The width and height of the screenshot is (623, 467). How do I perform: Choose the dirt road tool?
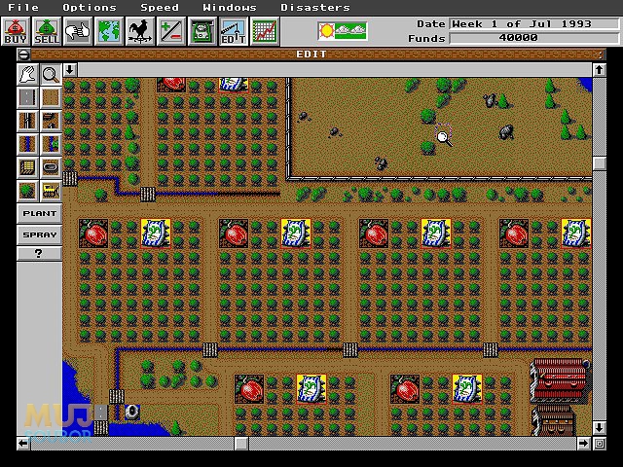coord(51,97)
